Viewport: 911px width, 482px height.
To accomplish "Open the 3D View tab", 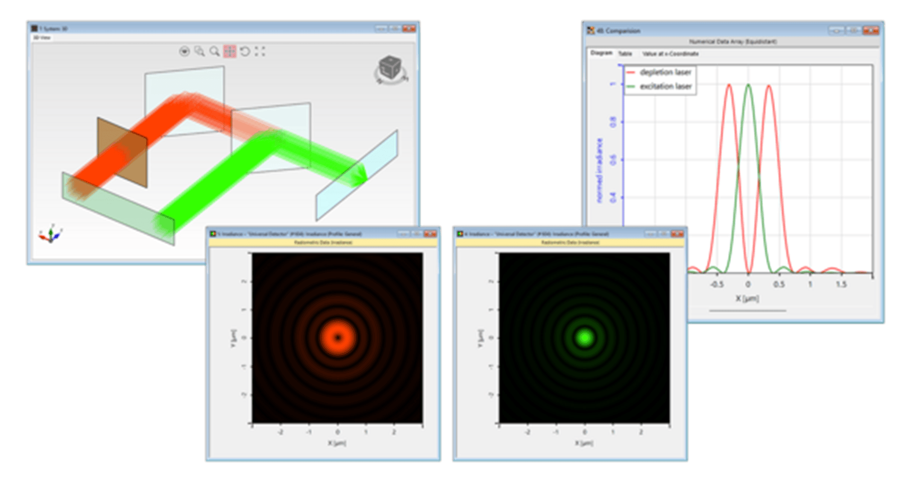I will point(42,37).
